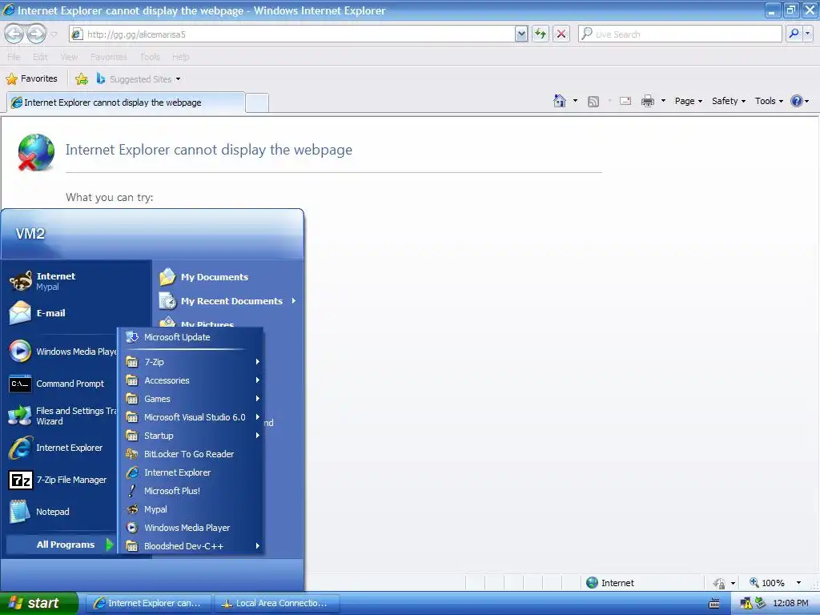Image resolution: width=820 pixels, height=615 pixels.
Task: Click the Read Mail icon
Action: [625, 101]
